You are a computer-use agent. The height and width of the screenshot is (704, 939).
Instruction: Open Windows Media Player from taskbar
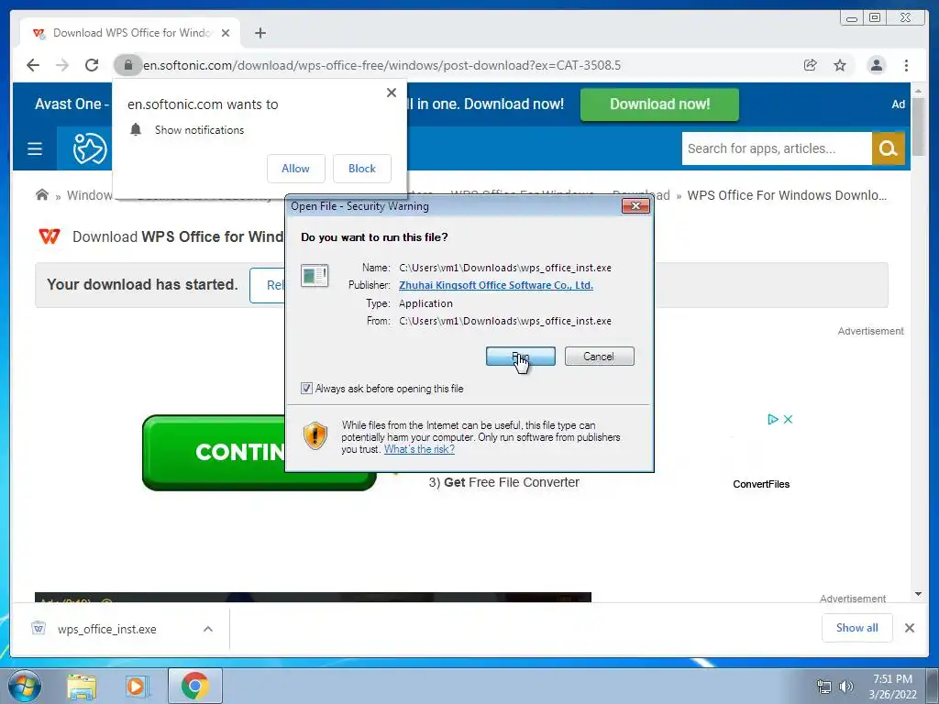136,687
